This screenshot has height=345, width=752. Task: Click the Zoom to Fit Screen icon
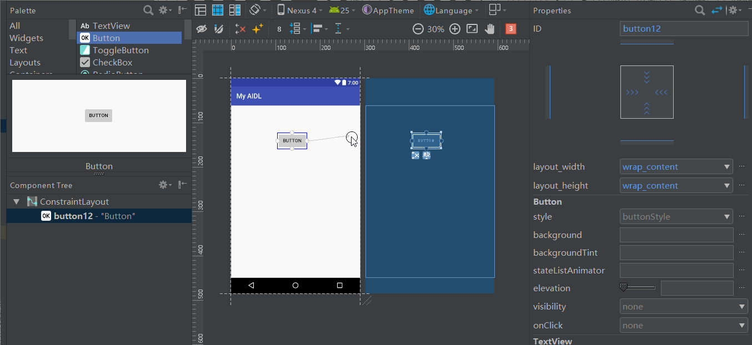(472, 29)
